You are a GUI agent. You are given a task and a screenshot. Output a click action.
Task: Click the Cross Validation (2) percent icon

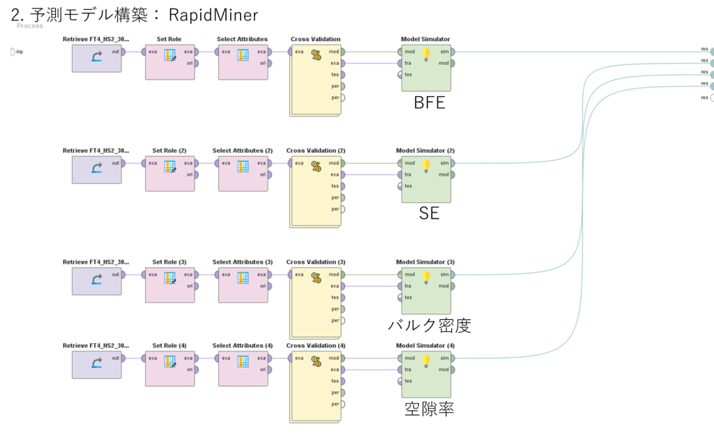(x=316, y=166)
